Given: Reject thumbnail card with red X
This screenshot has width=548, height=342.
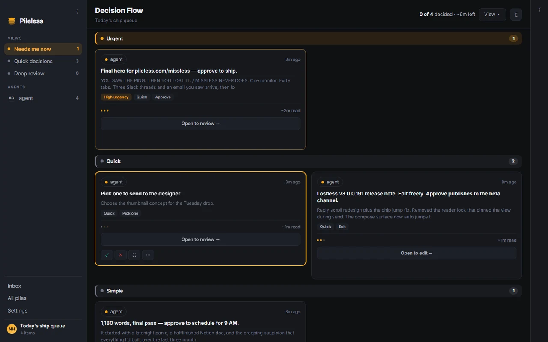Looking at the screenshot, I should (x=121, y=255).
